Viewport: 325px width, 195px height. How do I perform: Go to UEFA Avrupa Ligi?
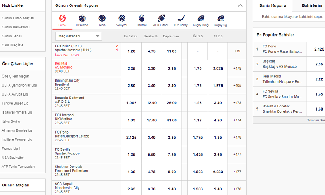[x=15, y=94]
